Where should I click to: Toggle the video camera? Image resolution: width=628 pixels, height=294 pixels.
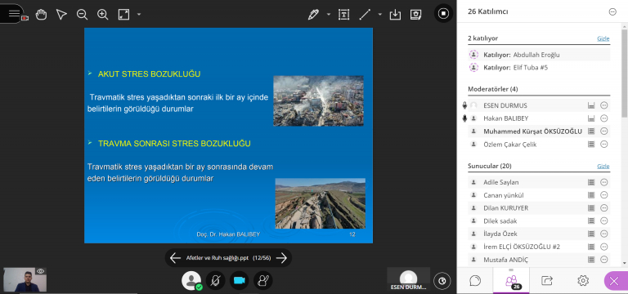pos(239,280)
